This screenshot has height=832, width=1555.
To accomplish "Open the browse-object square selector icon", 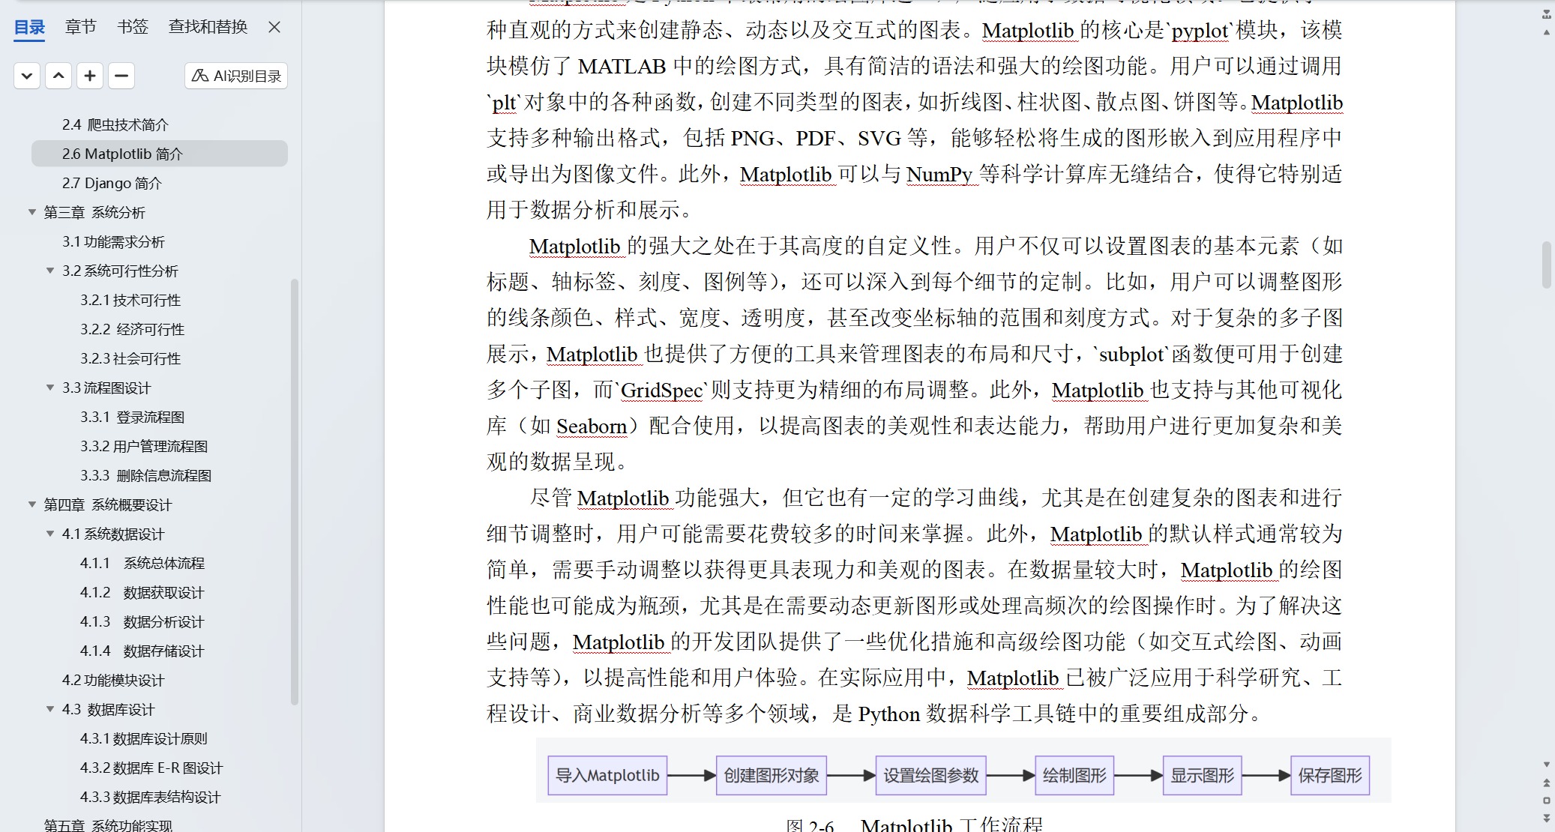I will point(1547,801).
